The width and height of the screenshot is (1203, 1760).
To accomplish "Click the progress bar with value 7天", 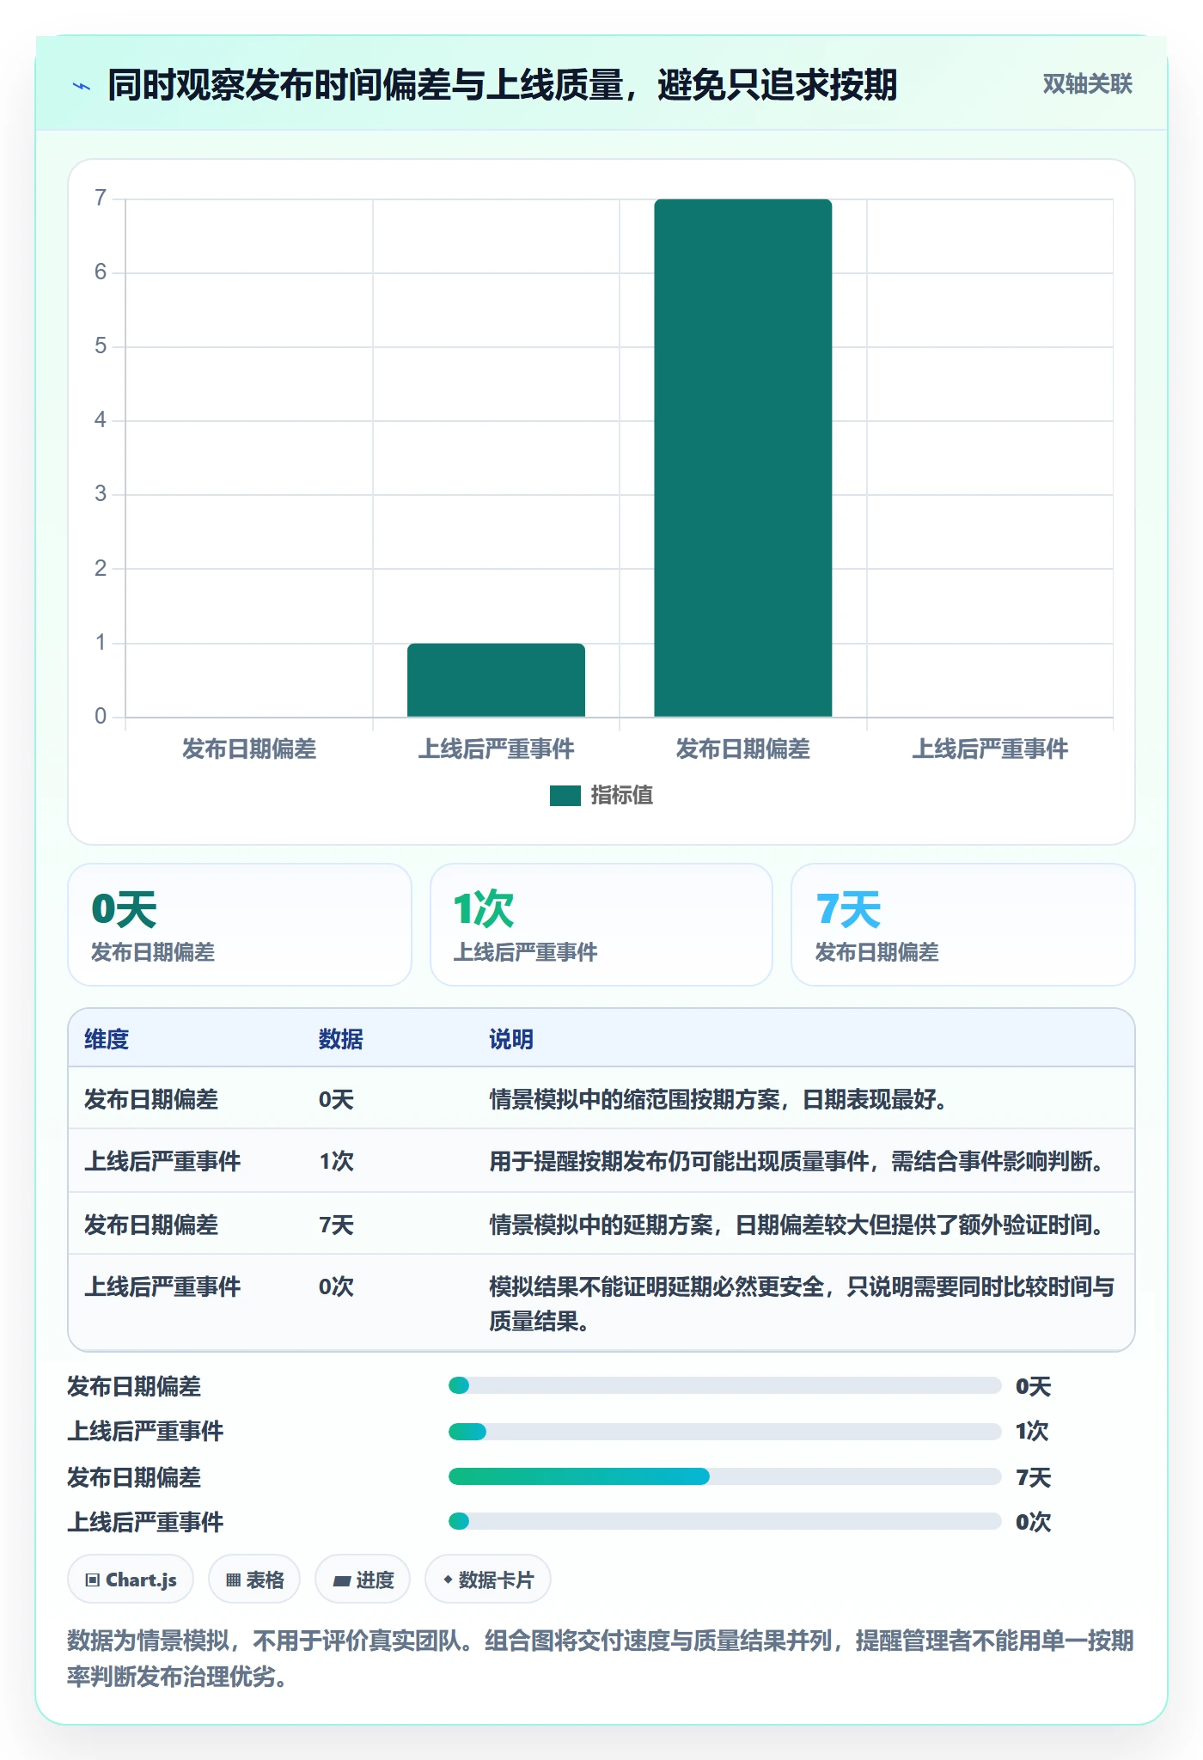I will [725, 1476].
